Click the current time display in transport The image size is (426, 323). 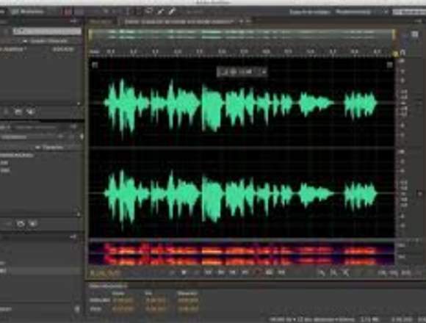(104, 273)
